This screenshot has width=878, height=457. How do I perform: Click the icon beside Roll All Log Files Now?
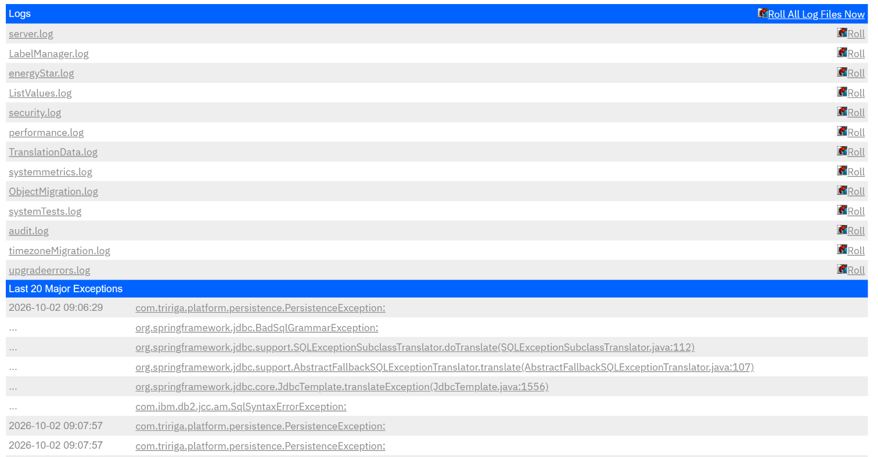pos(762,13)
